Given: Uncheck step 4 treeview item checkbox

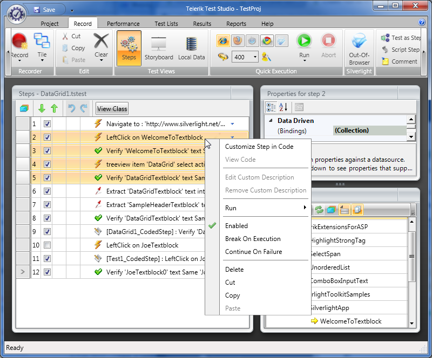Looking at the screenshot, I should (x=47, y=164).
